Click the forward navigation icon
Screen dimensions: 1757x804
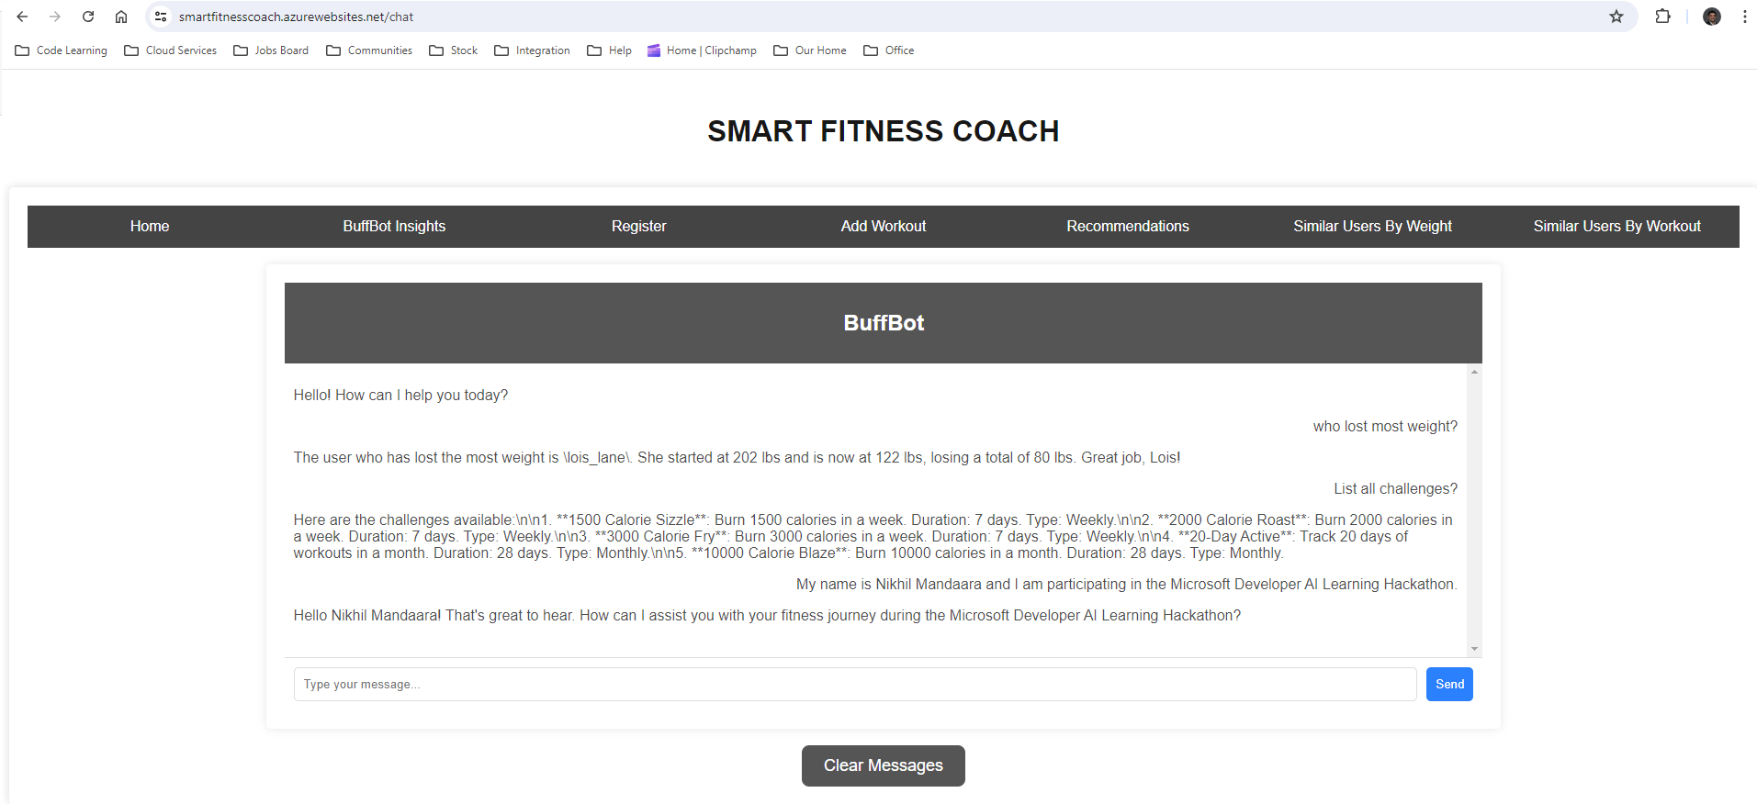55,16
